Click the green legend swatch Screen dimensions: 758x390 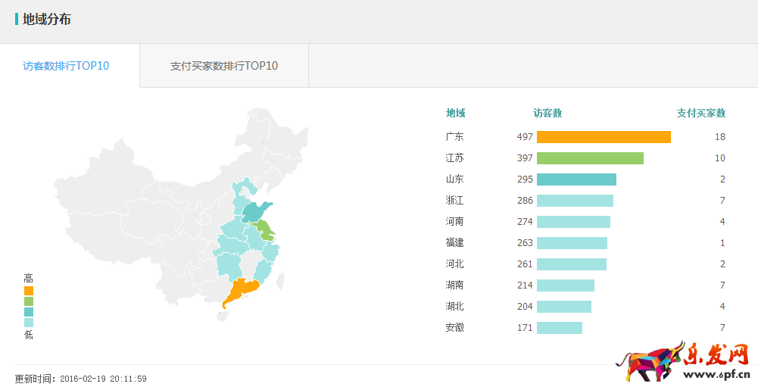pos(29,301)
